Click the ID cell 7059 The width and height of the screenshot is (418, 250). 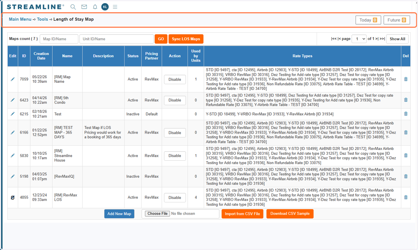24,79
